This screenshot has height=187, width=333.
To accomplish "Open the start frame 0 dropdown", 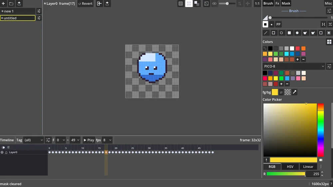I will (x=61, y=140).
